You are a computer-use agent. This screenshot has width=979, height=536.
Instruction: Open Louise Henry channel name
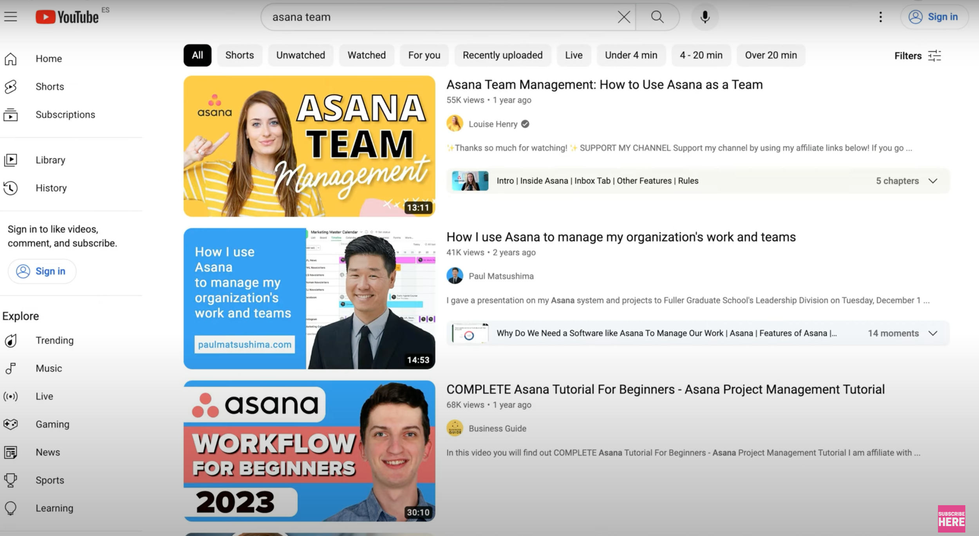493,124
